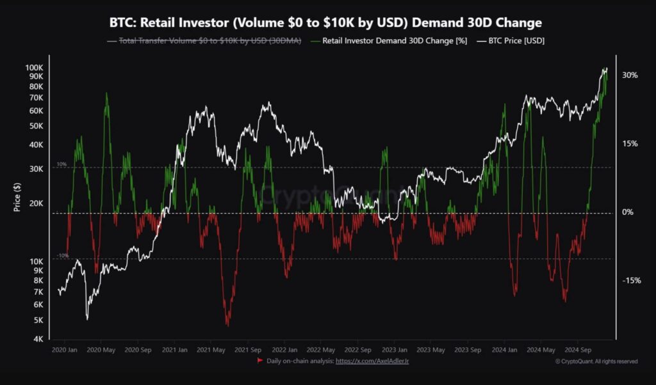The width and height of the screenshot is (656, 385).
Task: Click the 30% label on the right axis
Action: (x=630, y=75)
